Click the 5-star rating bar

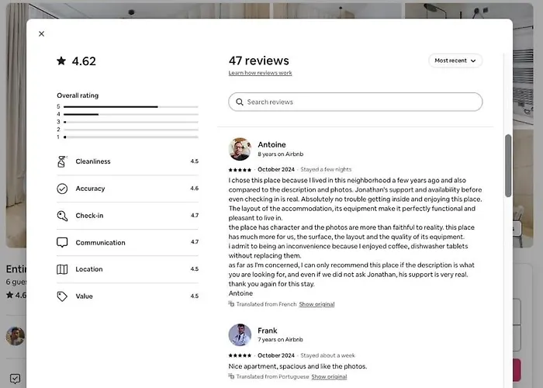130,106
